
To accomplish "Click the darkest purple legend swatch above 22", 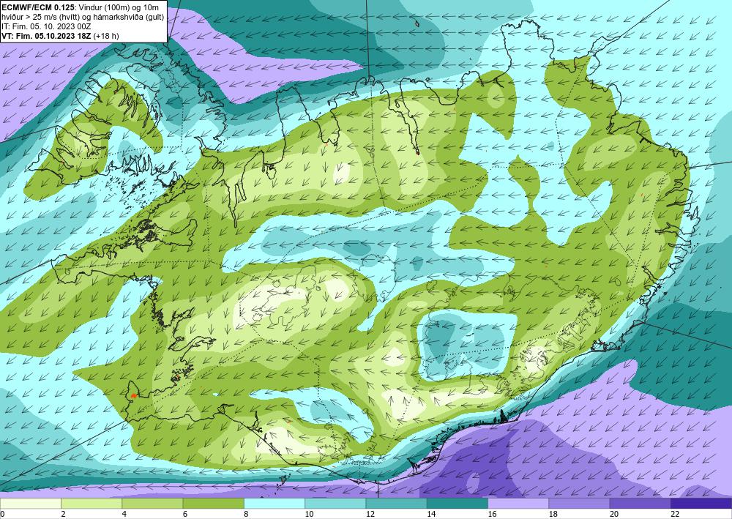I will click(701, 504).
